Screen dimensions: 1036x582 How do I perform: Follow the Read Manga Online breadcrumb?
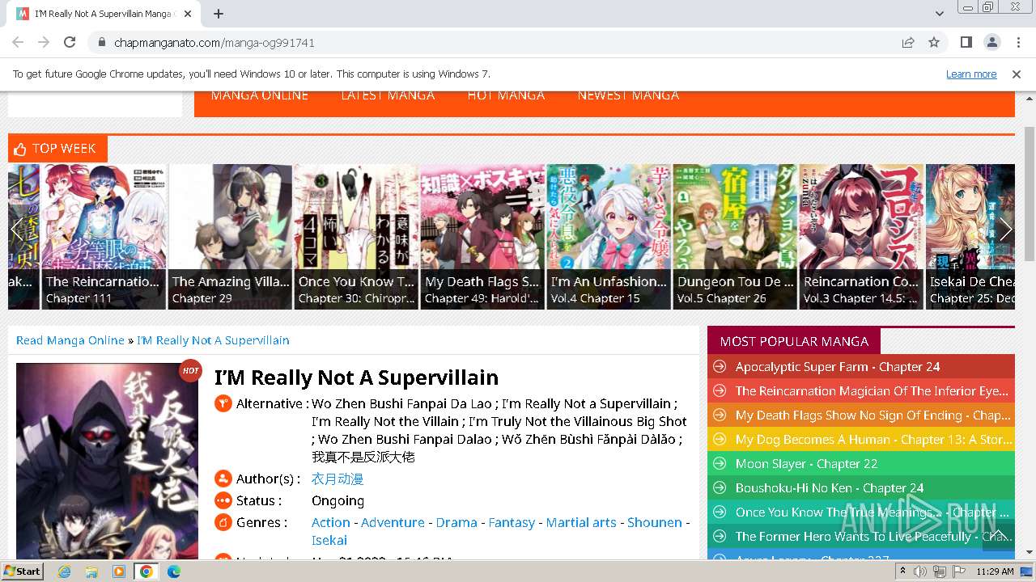click(70, 340)
